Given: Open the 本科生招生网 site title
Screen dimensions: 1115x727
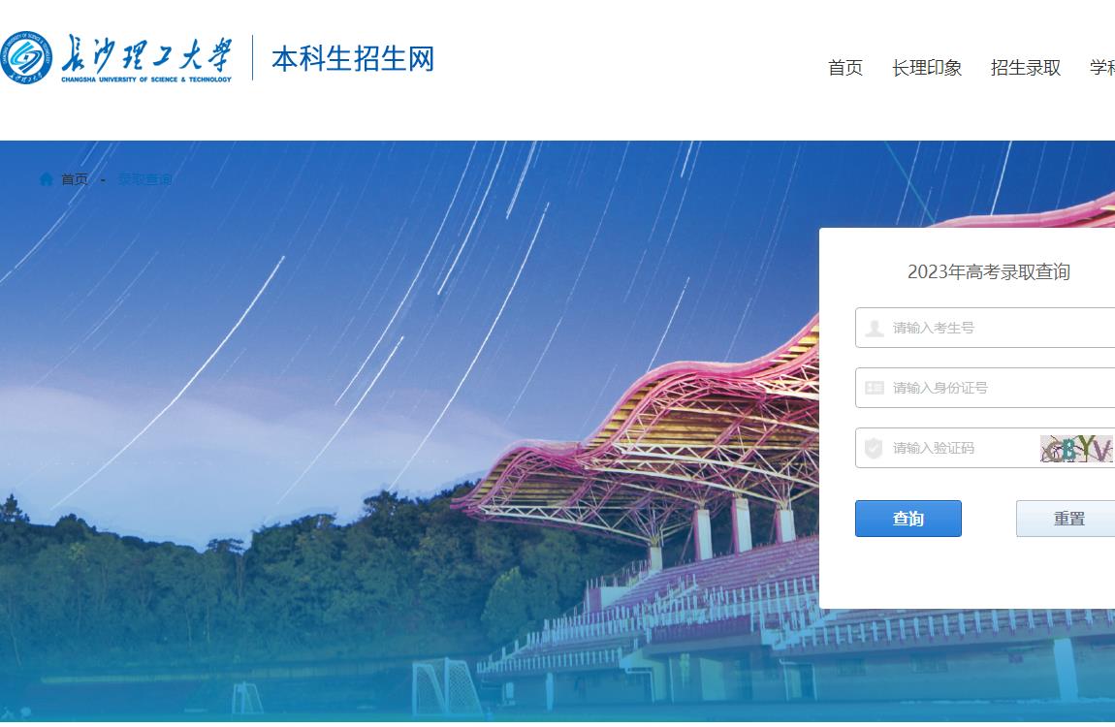Looking at the screenshot, I should (353, 58).
